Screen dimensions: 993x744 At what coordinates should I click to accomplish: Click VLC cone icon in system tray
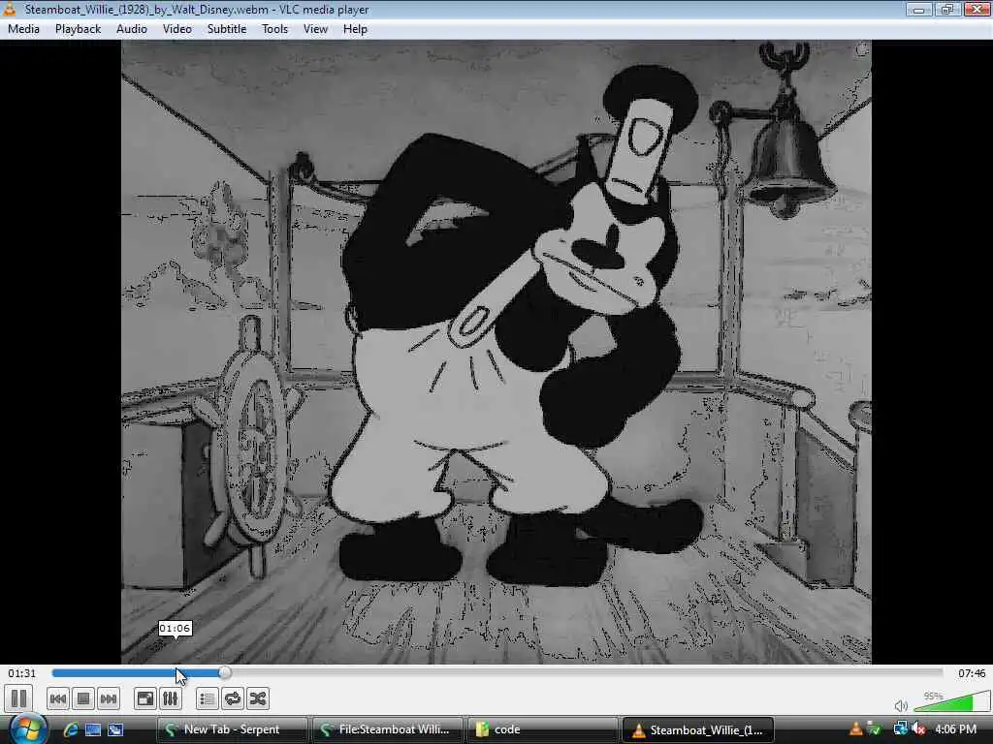[x=855, y=729]
